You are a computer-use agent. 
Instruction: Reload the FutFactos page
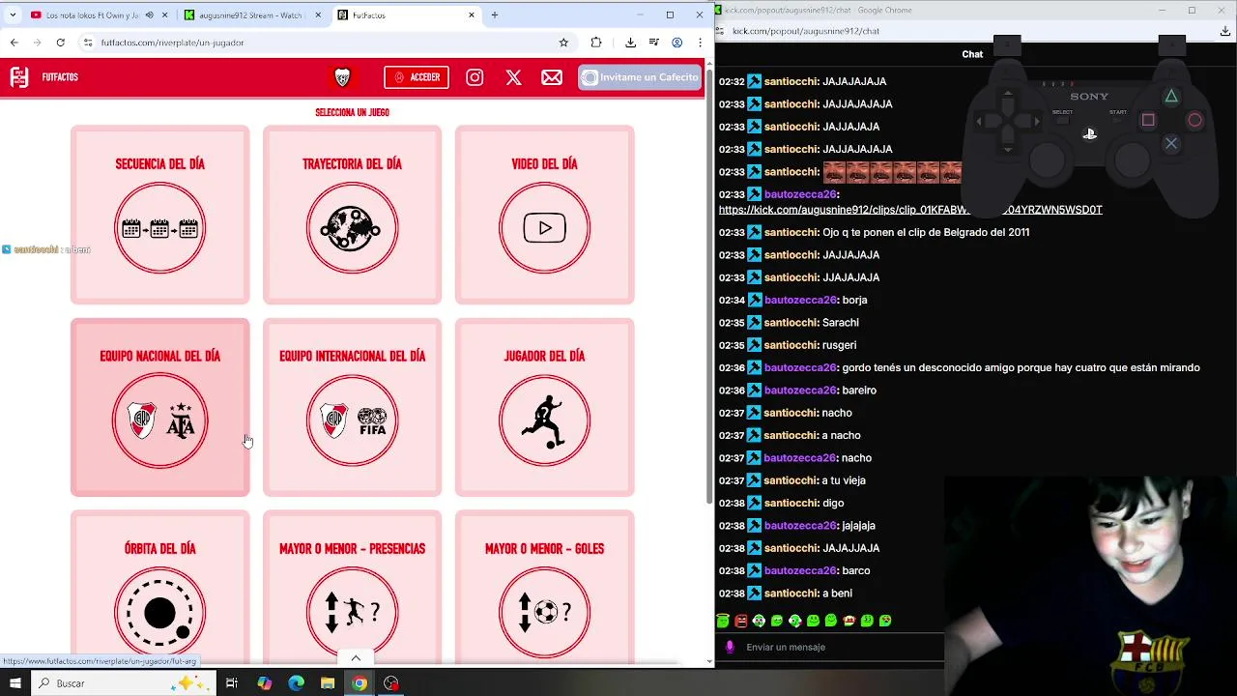tap(60, 43)
